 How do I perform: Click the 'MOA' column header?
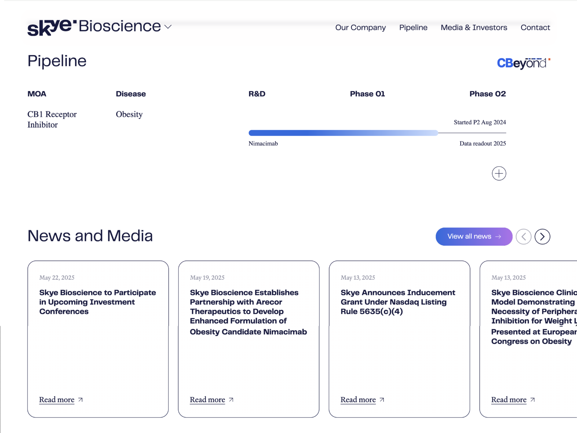point(37,94)
